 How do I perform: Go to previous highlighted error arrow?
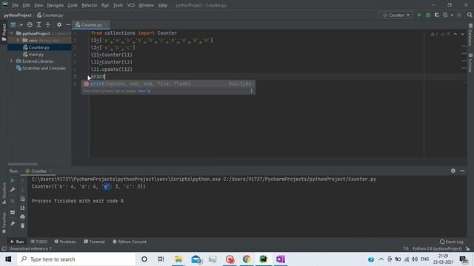pos(455,34)
